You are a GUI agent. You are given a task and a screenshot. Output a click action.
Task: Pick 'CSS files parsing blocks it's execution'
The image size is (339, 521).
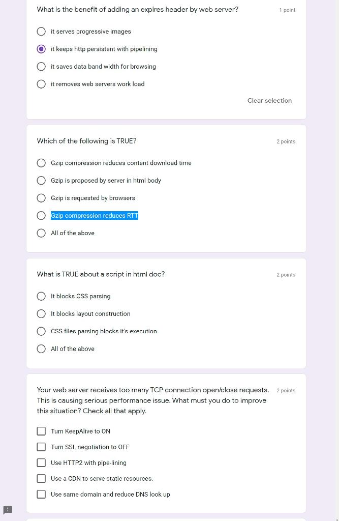click(x=41, y=331)
